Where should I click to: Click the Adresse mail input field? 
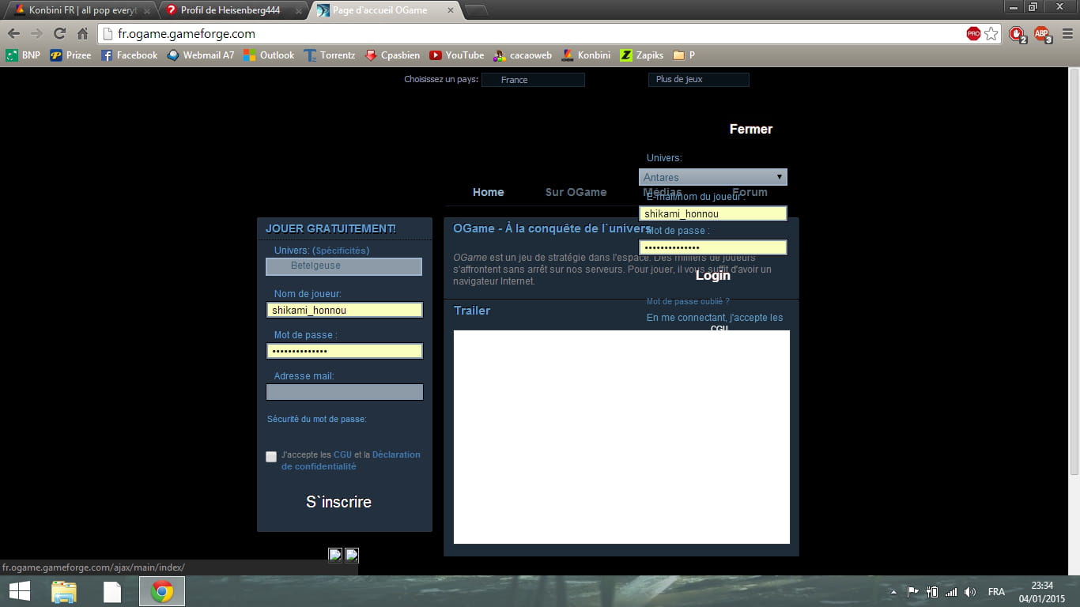[x=344, y=392]
